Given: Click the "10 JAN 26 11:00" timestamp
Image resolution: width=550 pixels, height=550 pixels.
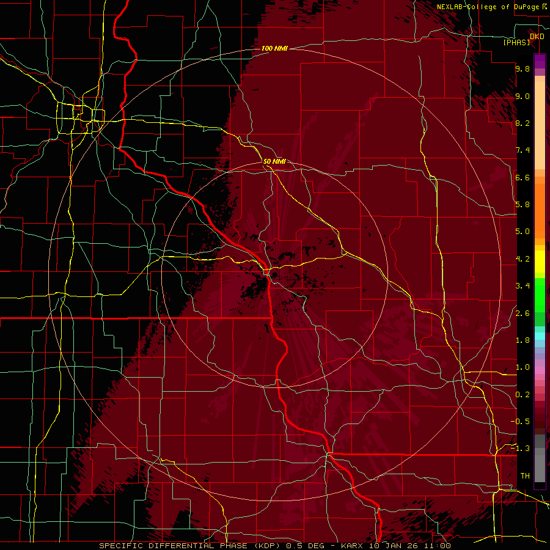Looking at the screenshot, I should (409, 546).
